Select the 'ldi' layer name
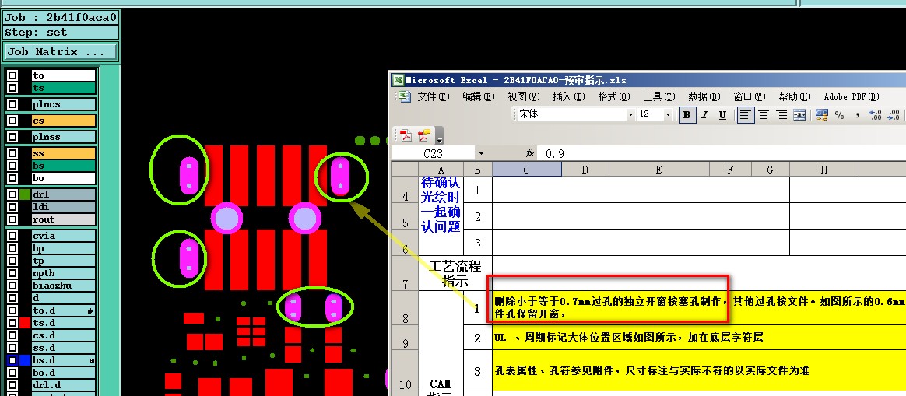 point(64,207)
